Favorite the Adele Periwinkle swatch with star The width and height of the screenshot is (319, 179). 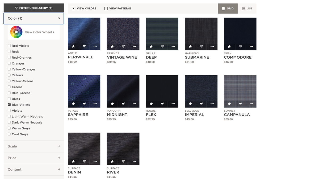tap(73, 46)
